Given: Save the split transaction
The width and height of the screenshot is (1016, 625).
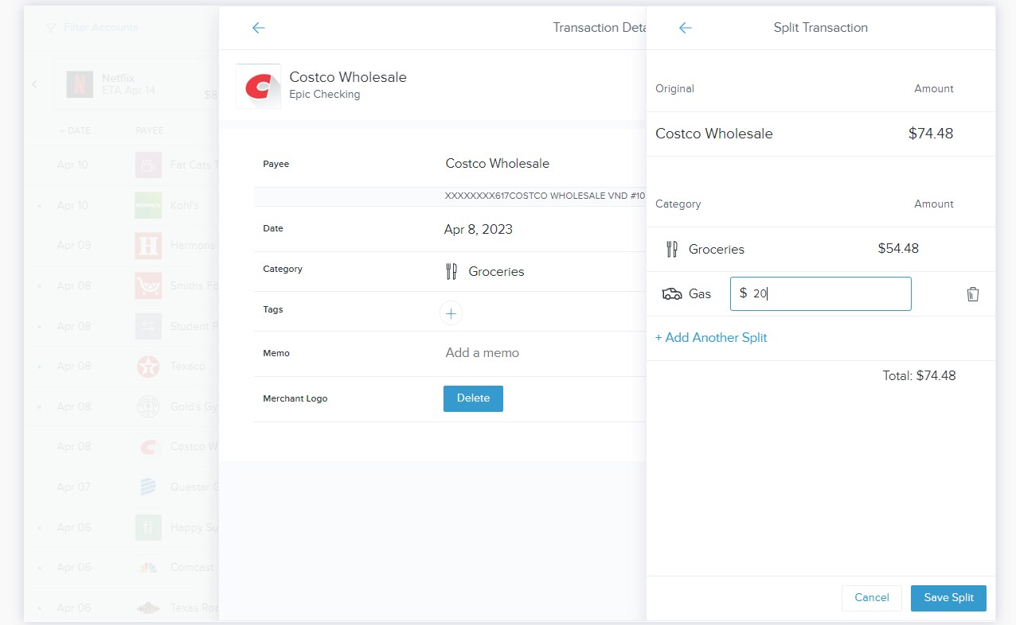Looking at the screenshot, I should tap(948, 598).
